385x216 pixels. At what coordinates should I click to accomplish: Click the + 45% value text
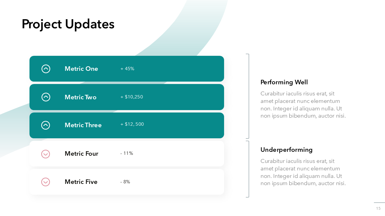point(127,69)
